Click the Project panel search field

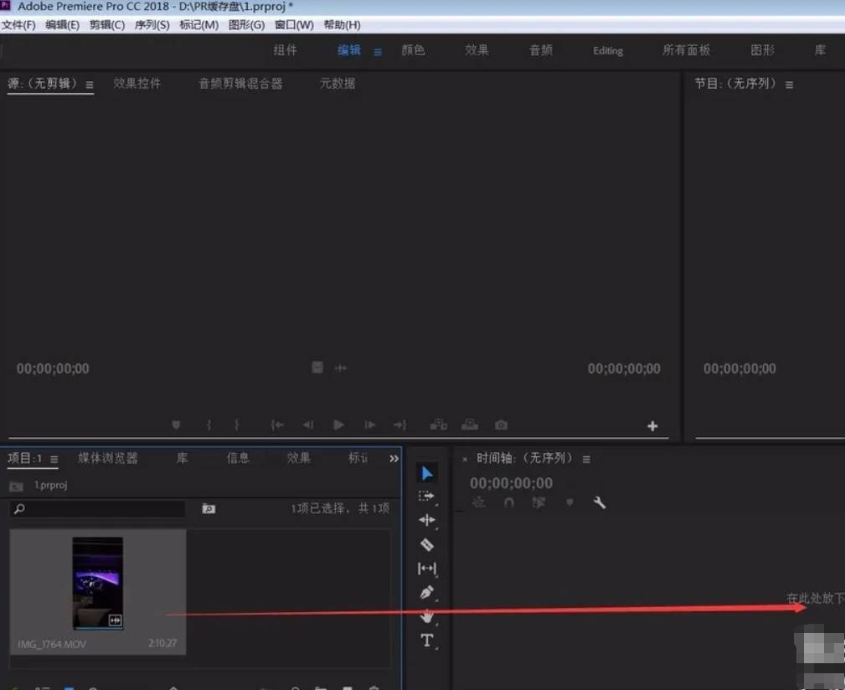97,508
